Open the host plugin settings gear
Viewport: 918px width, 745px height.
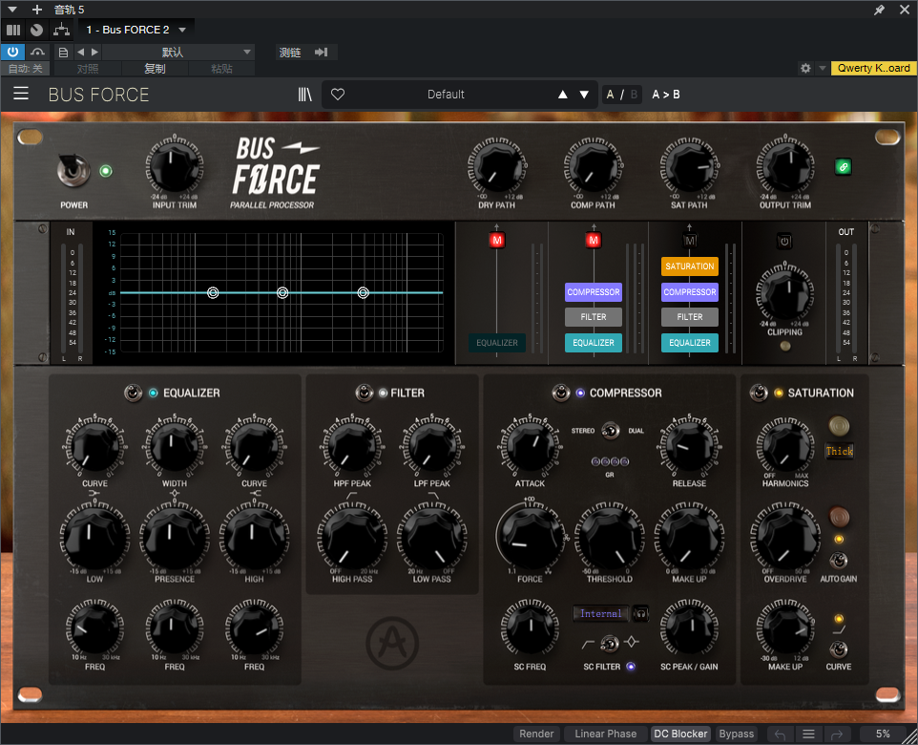(x=805, y=68)
